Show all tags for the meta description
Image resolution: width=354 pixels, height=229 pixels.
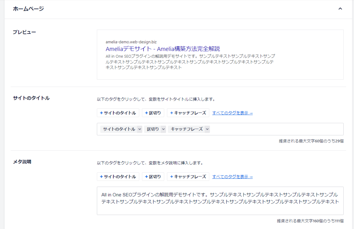(x=232, y=176)
